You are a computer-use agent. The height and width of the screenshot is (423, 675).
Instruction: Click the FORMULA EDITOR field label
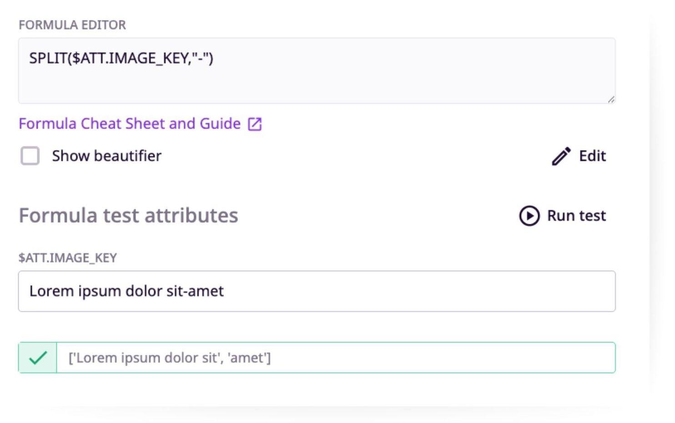[72, 25]
